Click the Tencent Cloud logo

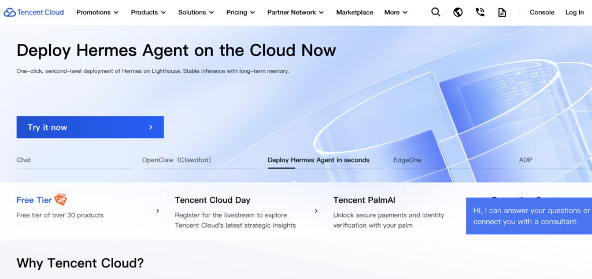click(34, 13)
